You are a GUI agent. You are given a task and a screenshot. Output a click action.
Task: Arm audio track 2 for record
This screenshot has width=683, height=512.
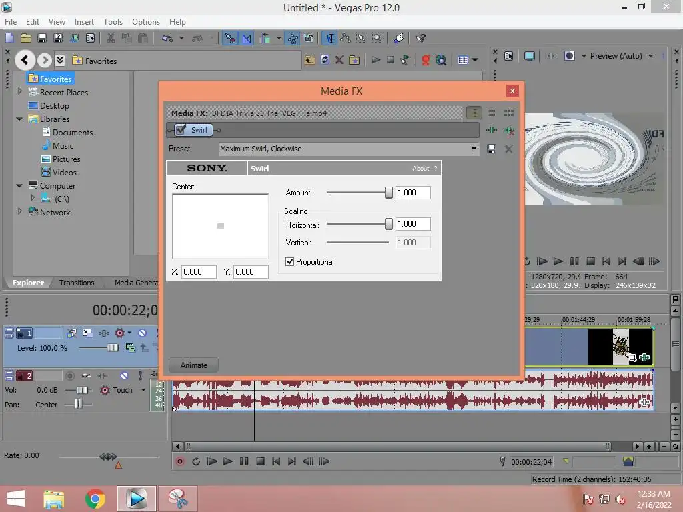click(x=69, y=375)
